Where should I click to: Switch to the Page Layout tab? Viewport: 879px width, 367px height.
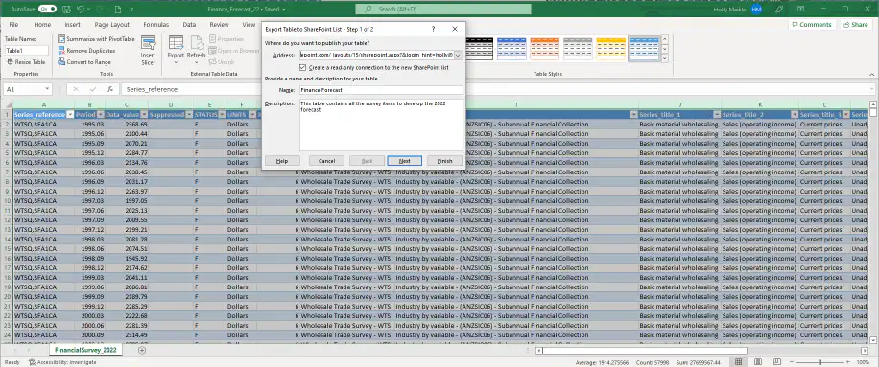(x=111, y=25)
